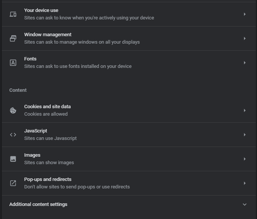
Task: Open Fonts row arrow
Action: click(245, 63)
